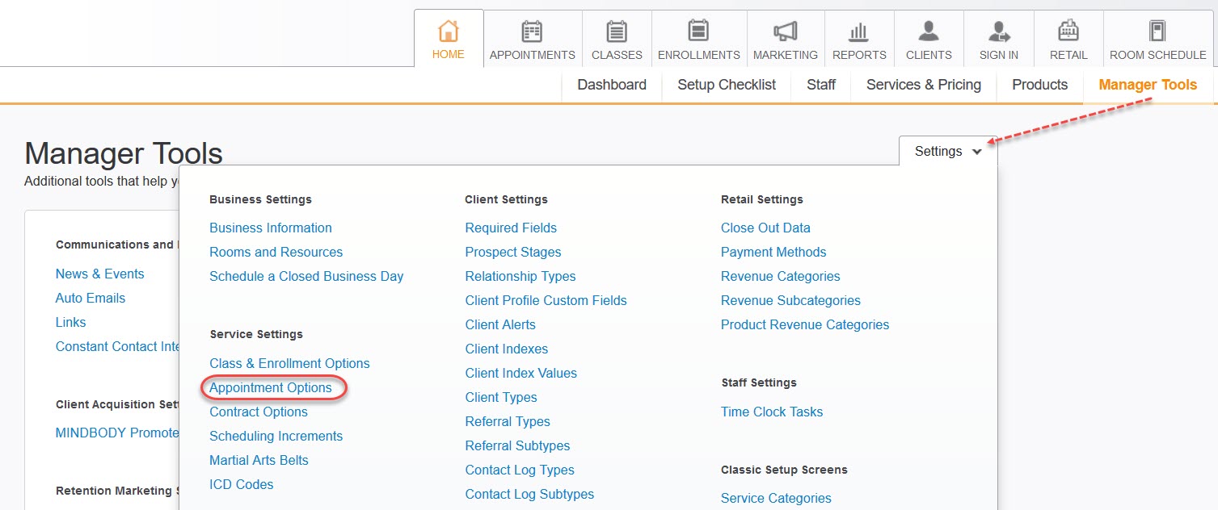Open Business Information settings
This screenshot has width=1218, height=510.
[271, 228]
